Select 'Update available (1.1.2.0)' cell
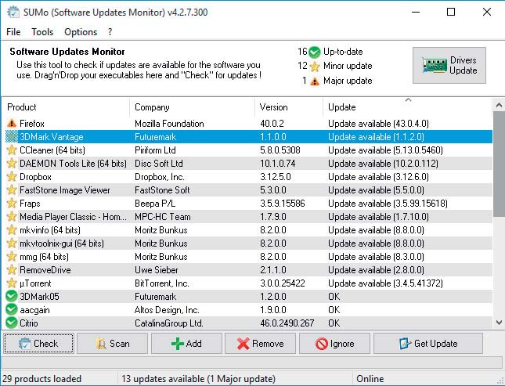 pos(376,136)
